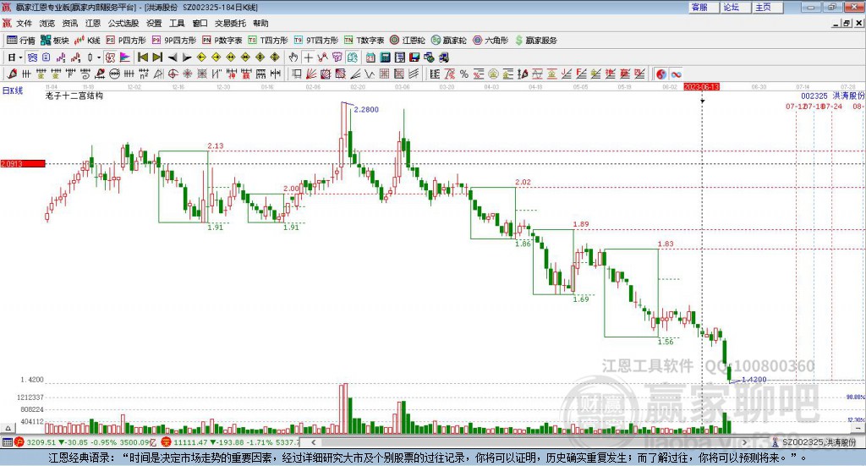The height and width of the screenshot is (466, 866).
Task: Click the yin-yang taiji icon
Action: 661,74
